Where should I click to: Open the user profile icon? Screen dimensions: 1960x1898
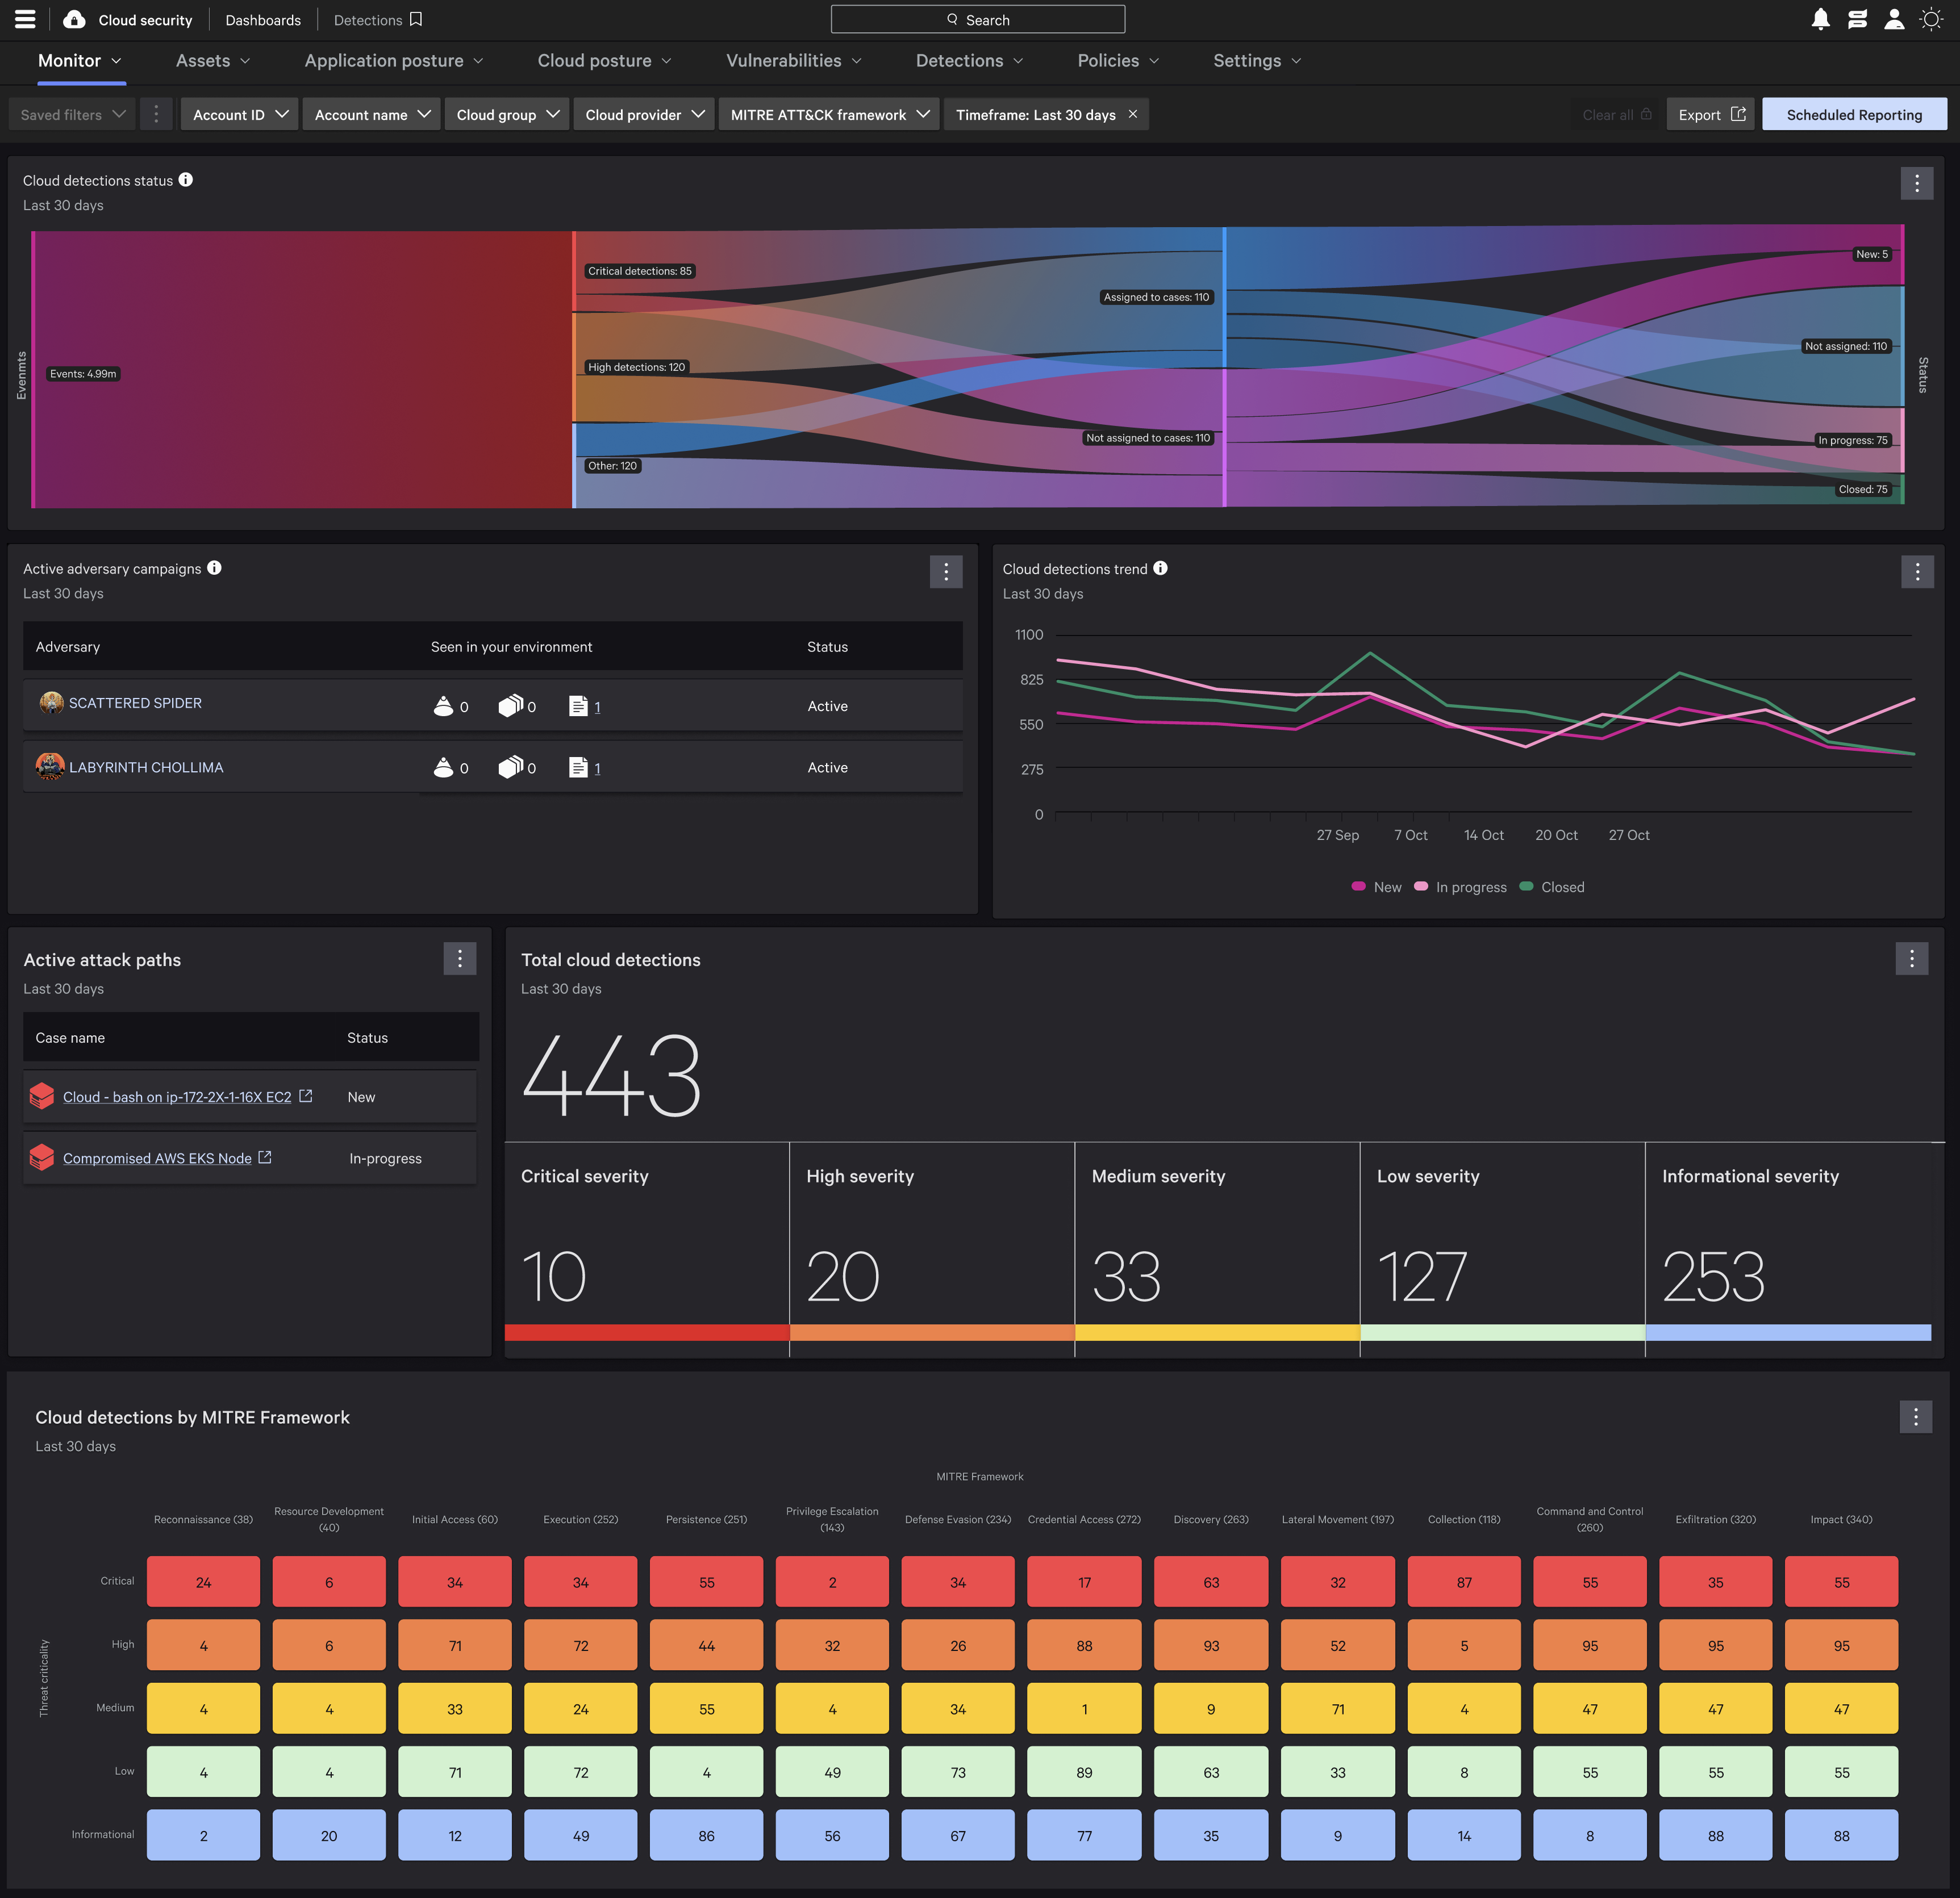1893,19
